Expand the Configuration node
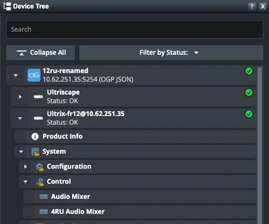Image resolution: width=269 pixels, height=224 pixels. click(x=26, y=166)
